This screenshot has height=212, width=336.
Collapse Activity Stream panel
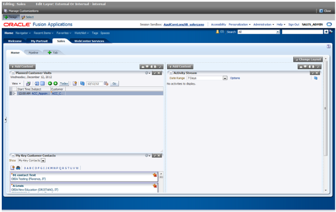tap(171, 73)
